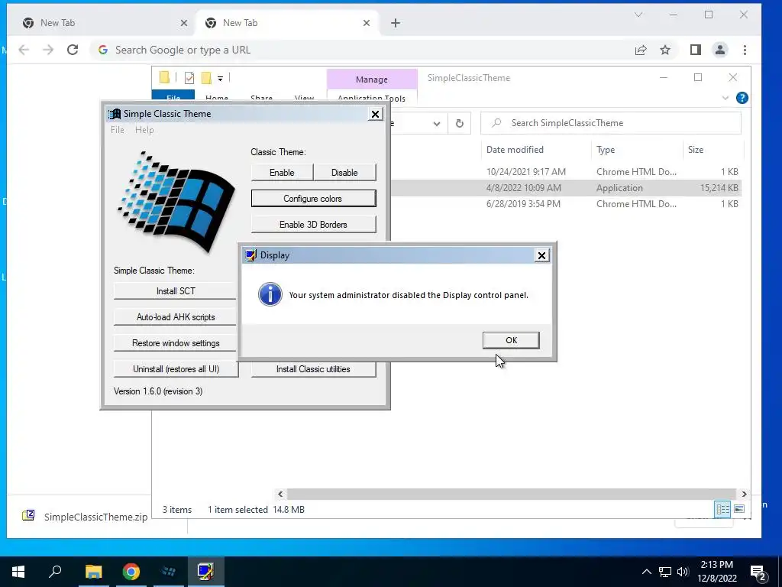The image size is (782, 587).
Task: Click the Display dialog title bar icon
Action: tap(251, 255)
